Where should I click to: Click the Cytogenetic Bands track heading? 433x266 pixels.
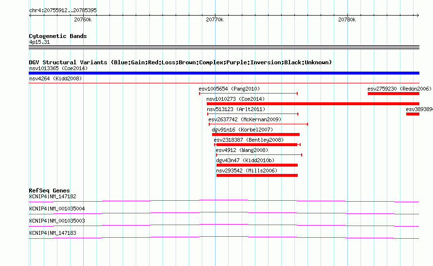58,36
